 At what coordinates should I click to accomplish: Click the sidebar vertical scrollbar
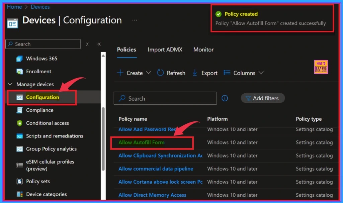pyautogui.click(x=103, y=139)
